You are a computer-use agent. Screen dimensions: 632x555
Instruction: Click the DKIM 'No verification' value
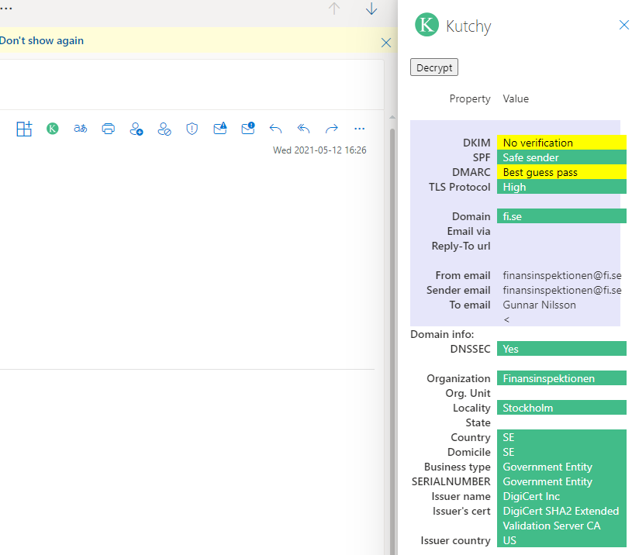point(561,143)
